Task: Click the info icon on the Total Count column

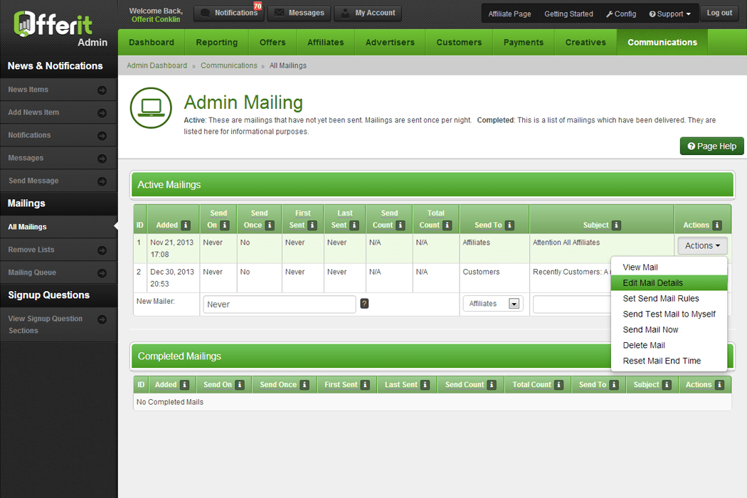Action: pos(447,226)
